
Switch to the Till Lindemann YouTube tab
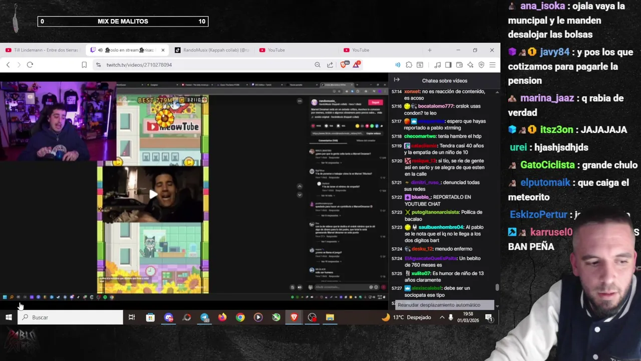(43, 50)
